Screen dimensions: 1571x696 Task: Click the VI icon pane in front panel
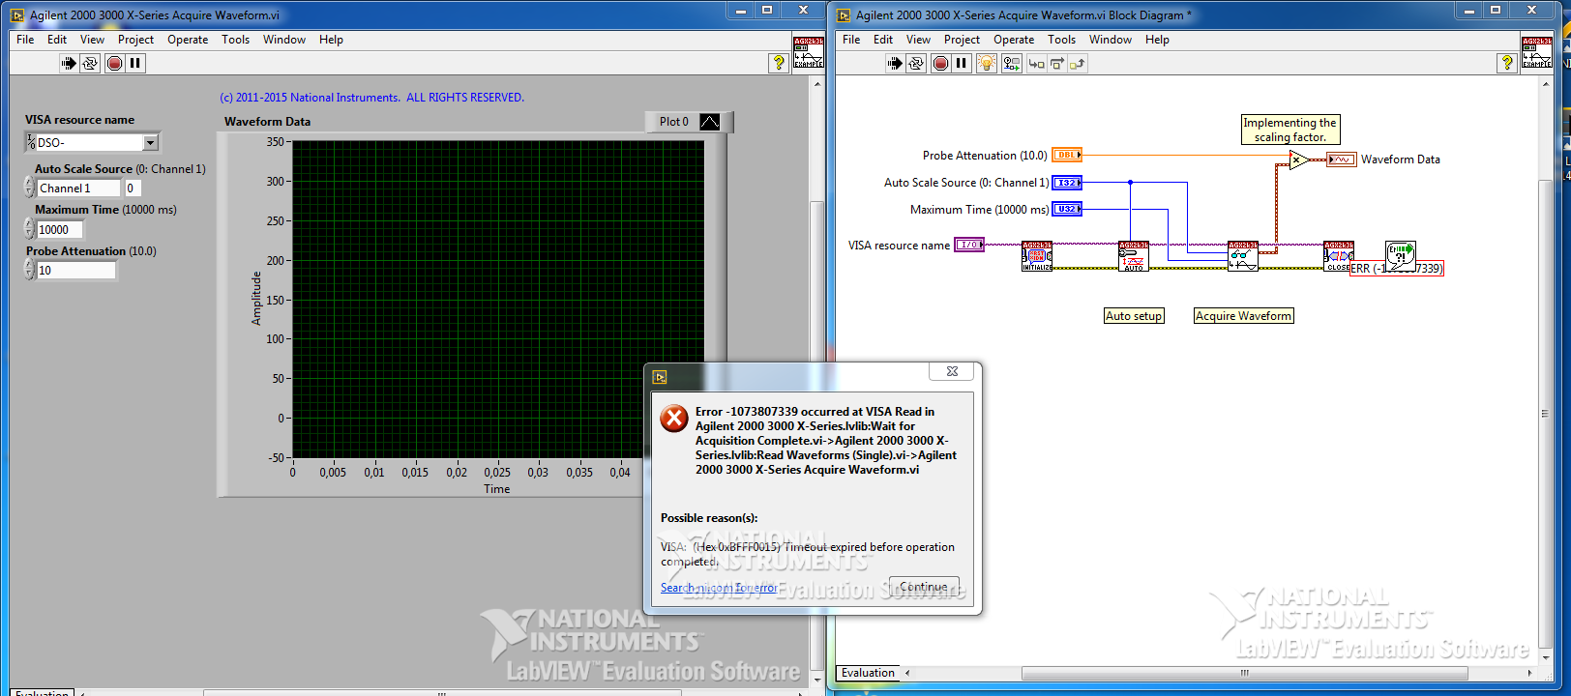click(x=809, y=52)
